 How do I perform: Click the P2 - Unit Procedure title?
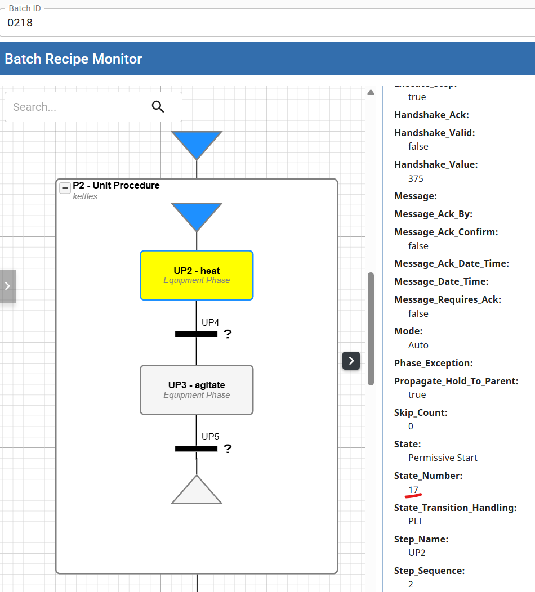(x=116, y=185)
